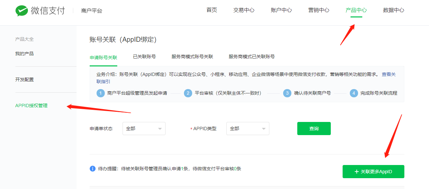
Task: Click step text 商户平台超级管理员发起申请
Action: coord(137,93)
